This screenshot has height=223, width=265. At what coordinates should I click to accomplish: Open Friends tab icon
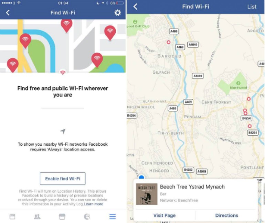[x=37, y=216]
